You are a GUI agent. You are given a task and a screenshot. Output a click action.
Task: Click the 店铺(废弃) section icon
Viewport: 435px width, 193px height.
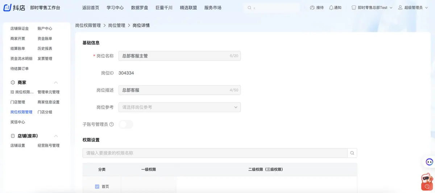point(13,136)
